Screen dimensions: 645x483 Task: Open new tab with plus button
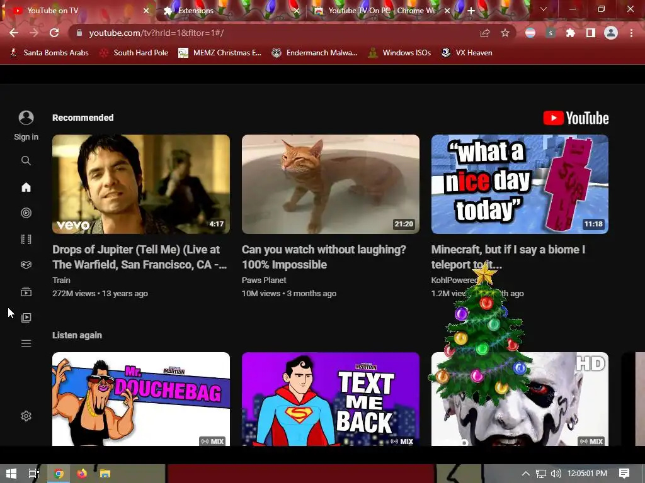471,11
